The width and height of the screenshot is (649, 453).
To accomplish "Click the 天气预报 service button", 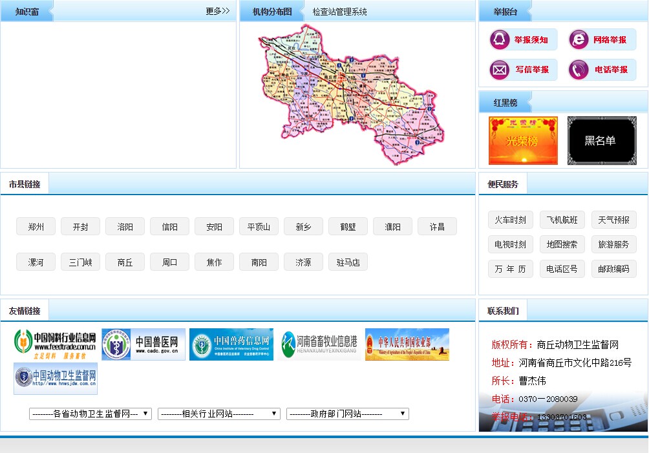I will (x=614, y=220).
